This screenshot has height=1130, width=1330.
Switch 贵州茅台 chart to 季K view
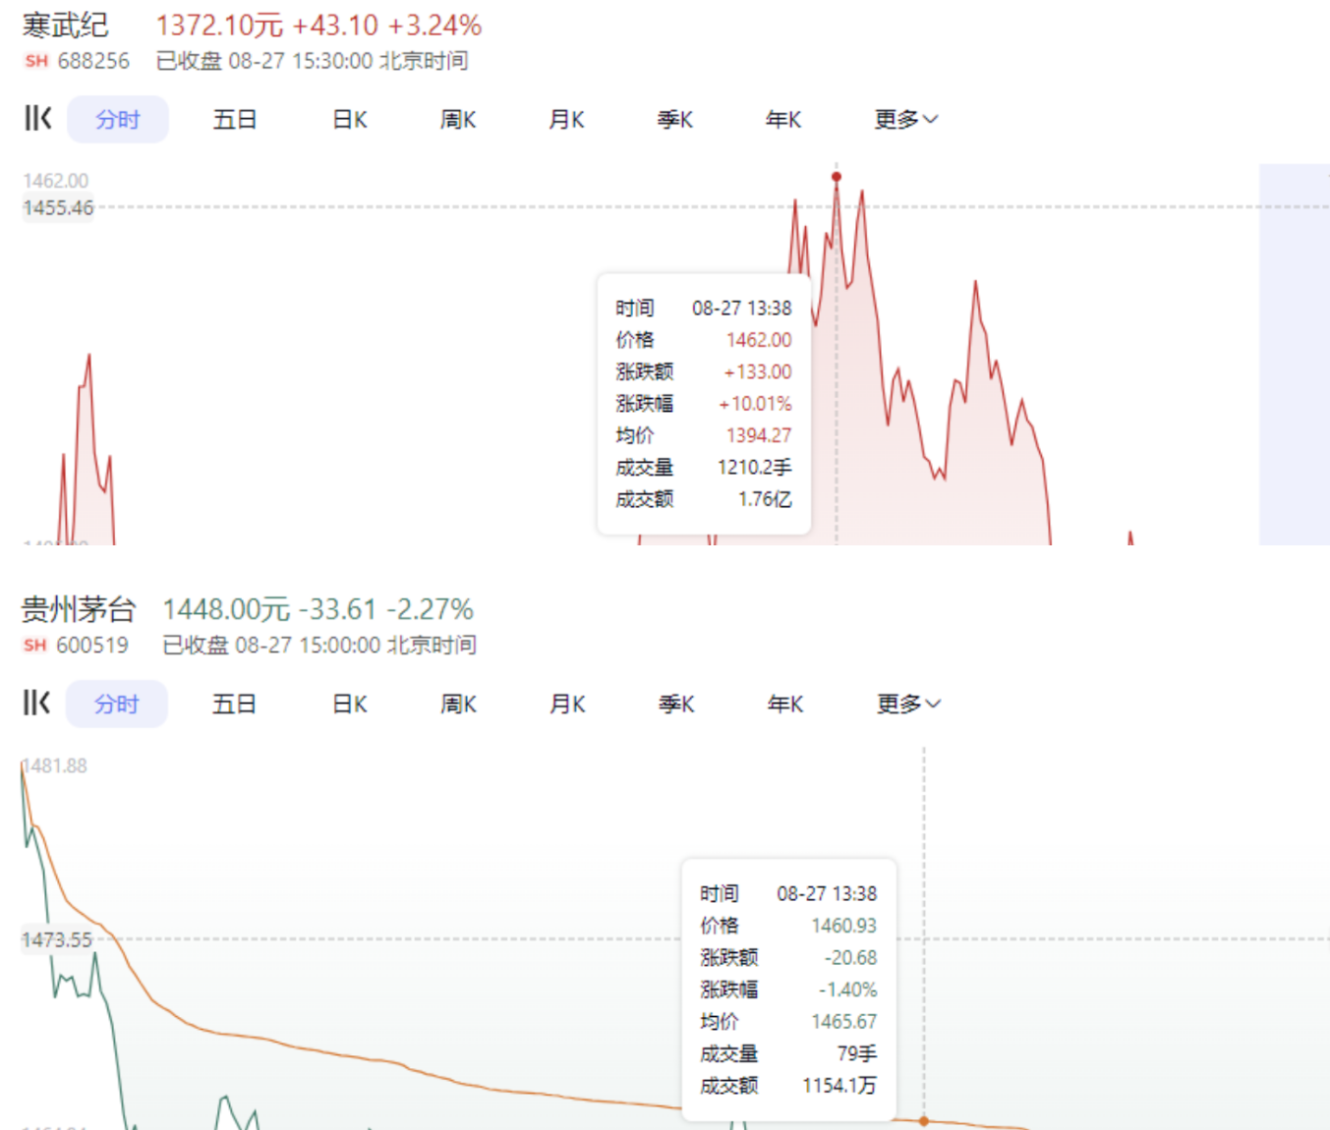point(676,705)
